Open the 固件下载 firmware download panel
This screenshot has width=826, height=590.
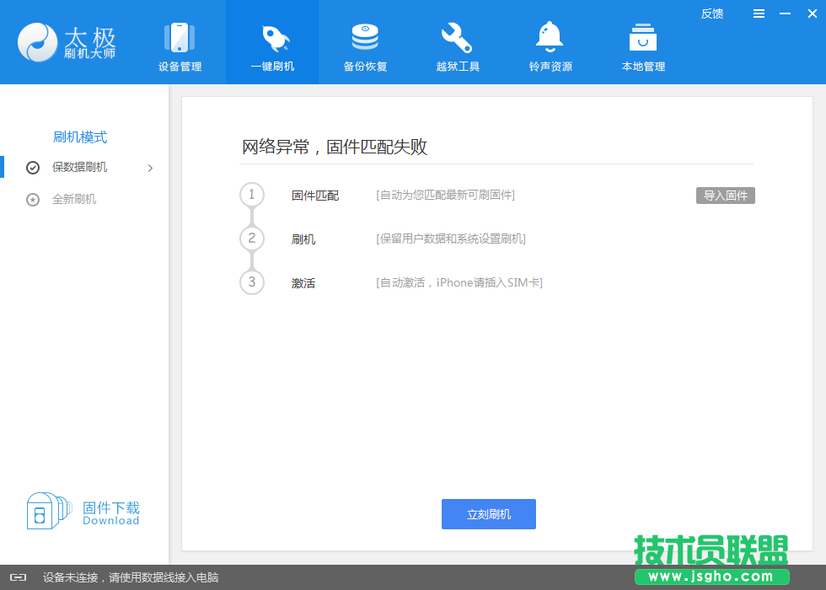[84, 510]
